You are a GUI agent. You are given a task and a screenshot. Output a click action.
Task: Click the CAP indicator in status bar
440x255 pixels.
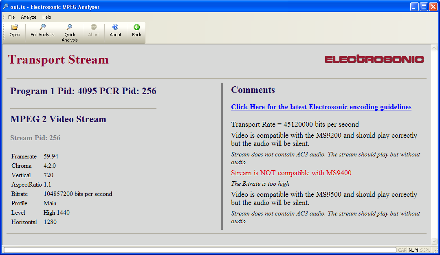tap(402, 250)
